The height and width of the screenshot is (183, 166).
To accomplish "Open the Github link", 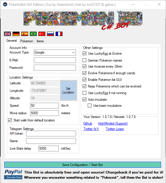I will pyautogui.click(x=88, y=123).
